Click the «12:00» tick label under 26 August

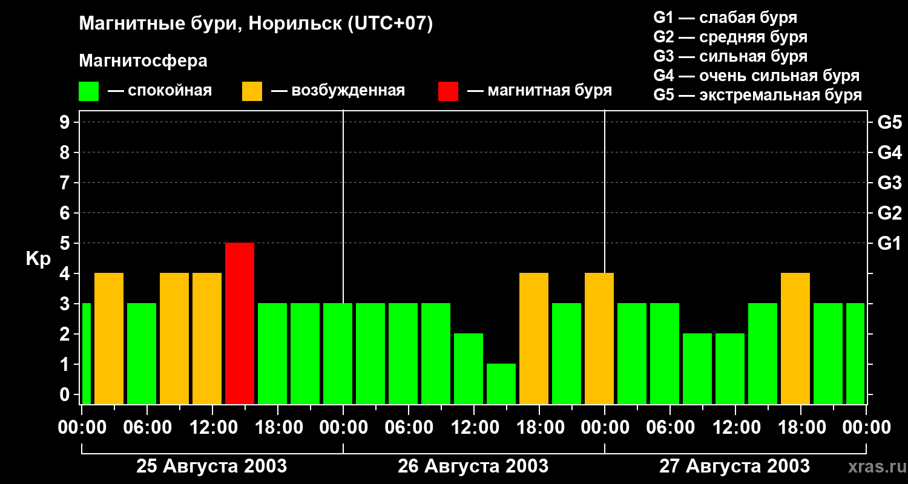point(474,427)
